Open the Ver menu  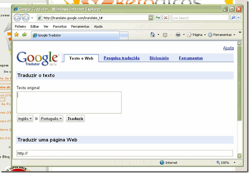[x=46, y=27]
